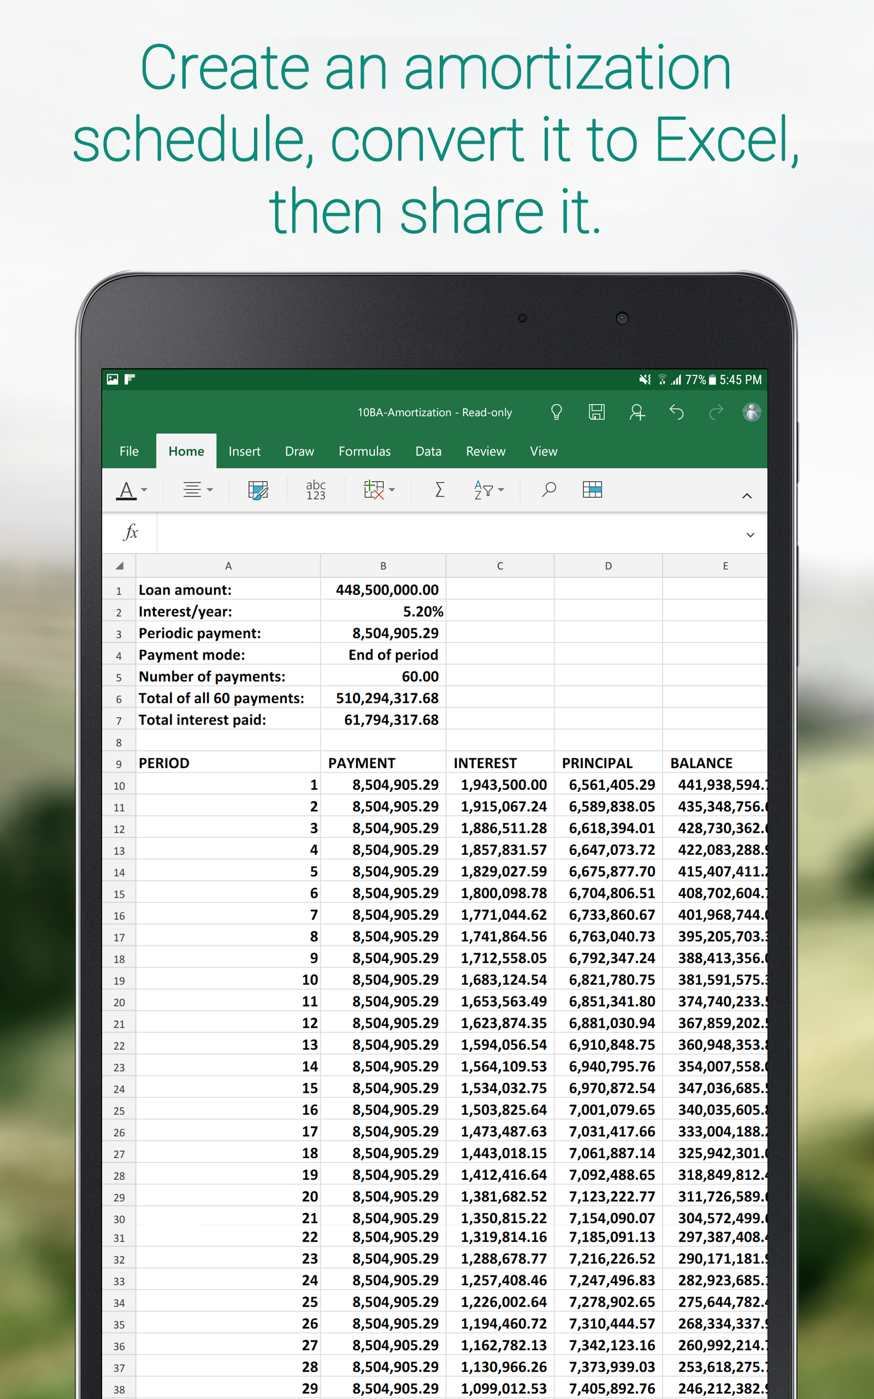The height and width of the screenshot is (1399, 874).
Task: Tap the 10BA-Amortization - Read-only title
Action: [435, 412]
